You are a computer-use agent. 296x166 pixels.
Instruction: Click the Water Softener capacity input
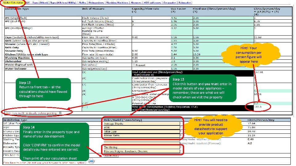pos(151,69)
